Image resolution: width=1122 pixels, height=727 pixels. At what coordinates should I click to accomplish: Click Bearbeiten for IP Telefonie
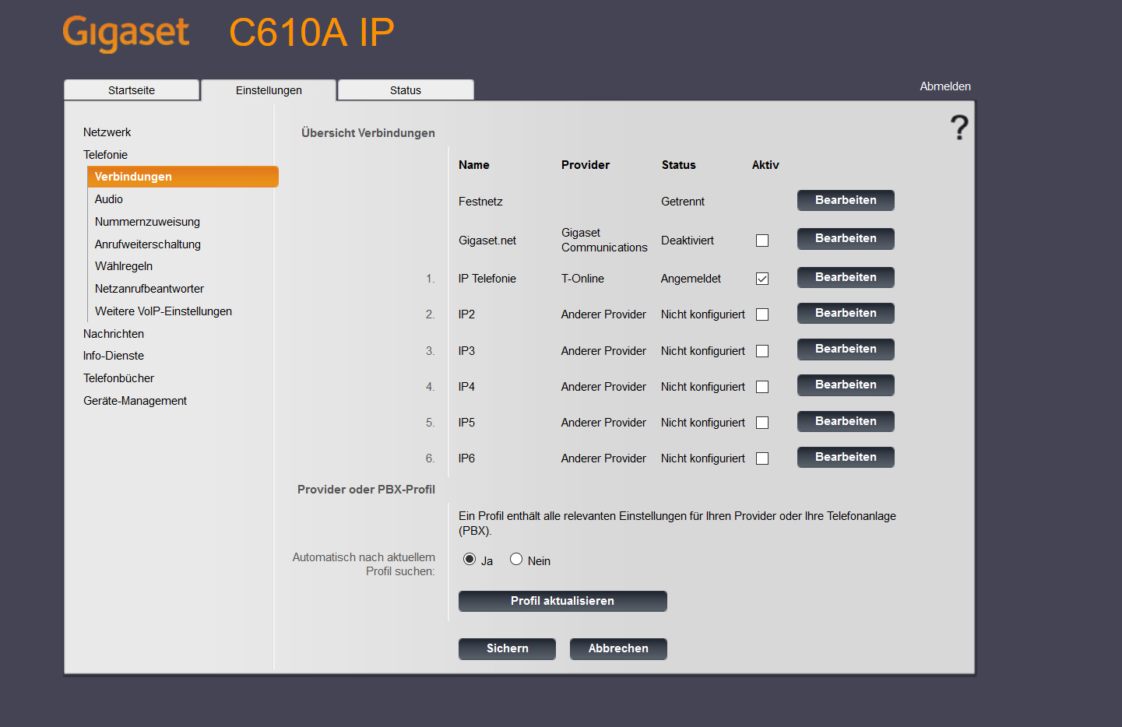click(x=846, y=277)
